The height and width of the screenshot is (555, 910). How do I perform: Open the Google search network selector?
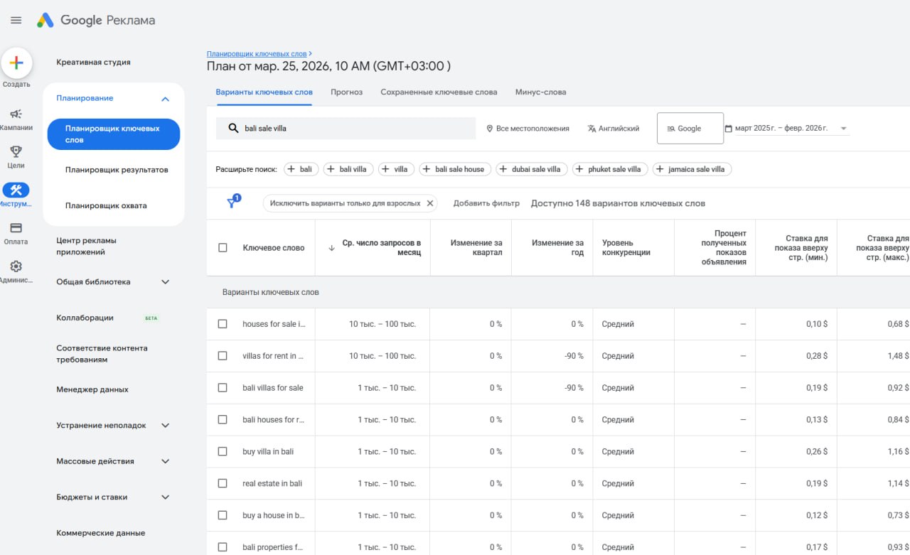pyautogui.click(x=690, y=129)
